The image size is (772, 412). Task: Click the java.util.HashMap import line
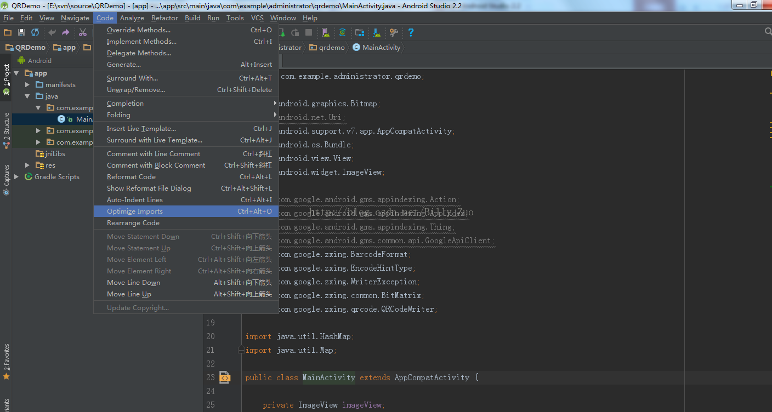[300, 336]
